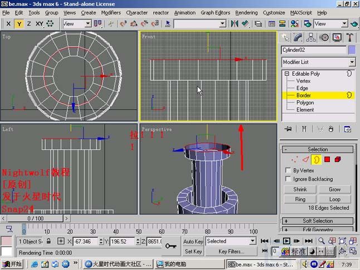Click the Play Animation button
The height and width of the screenshot is (270, 360).
(286, 241)
